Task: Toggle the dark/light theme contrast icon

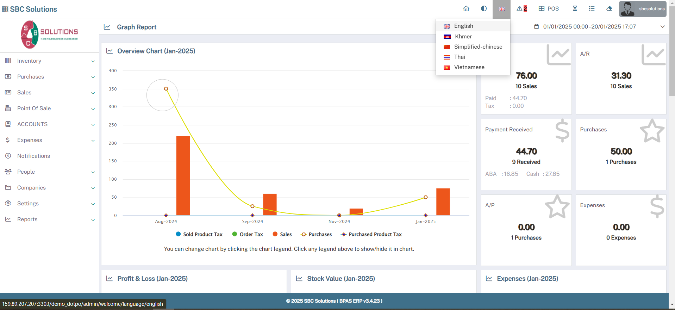Action: point(484,9)
